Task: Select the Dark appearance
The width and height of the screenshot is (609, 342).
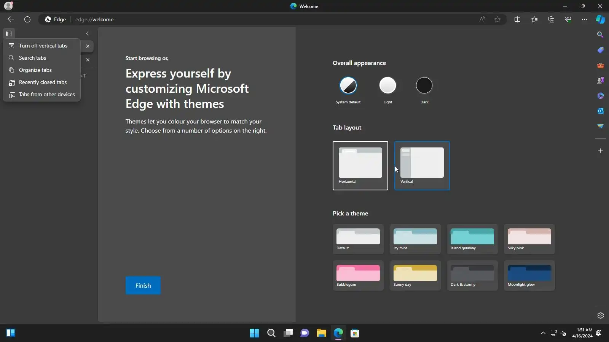Action: pos(424,85)
